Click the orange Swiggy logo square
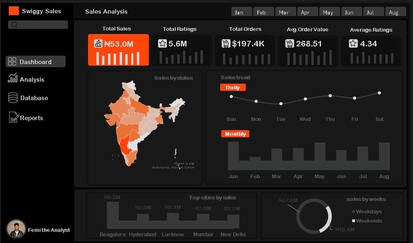413x243 pixels. coord(13,10)
